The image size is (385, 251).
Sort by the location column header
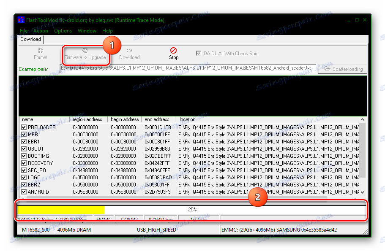pyautogui.click(x=268, y=119)
